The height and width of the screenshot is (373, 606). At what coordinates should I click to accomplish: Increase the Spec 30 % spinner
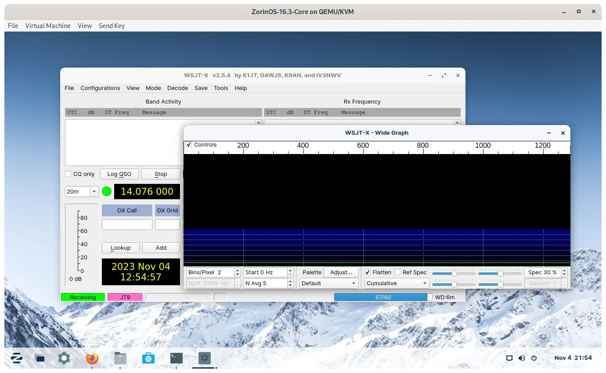(x=564, y=270)
